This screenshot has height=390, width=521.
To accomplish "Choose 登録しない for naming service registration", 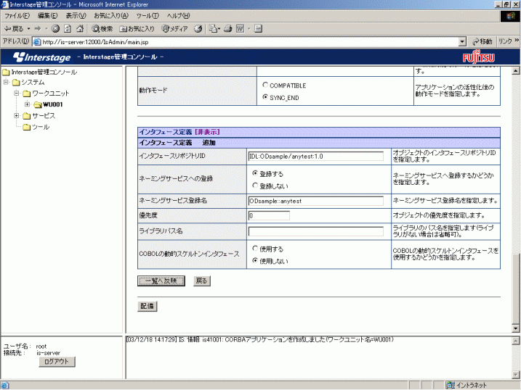I will tap(255, 186).
